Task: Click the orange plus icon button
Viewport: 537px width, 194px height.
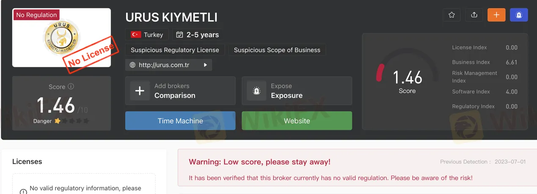Action: pyautogui.click(x=496, y=15)
